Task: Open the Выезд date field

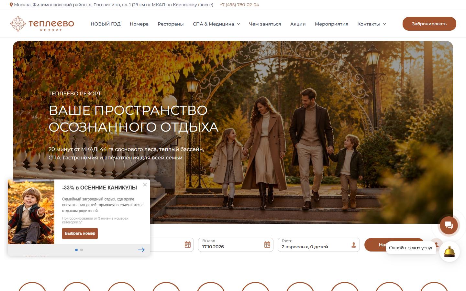Action: pyautogui.click(x=236, y=245)
